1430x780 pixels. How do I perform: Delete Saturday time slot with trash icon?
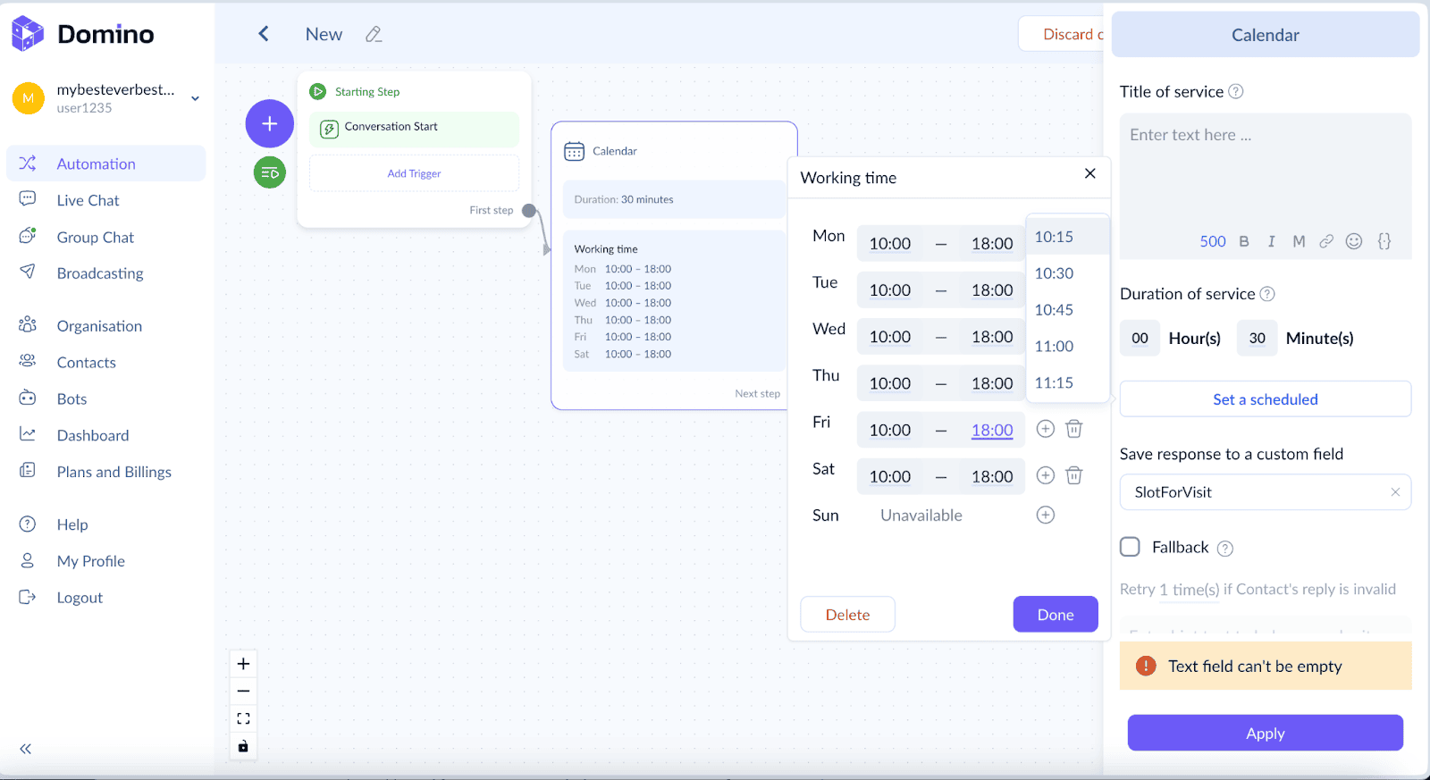(1074, 475)
